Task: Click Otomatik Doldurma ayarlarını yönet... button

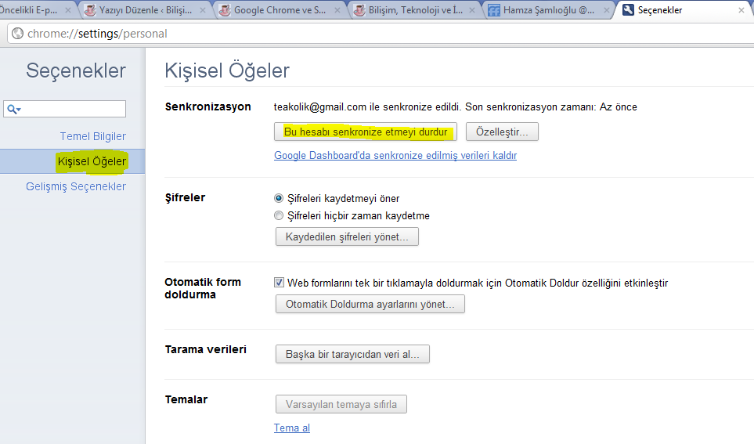Action: tap(370, 304)
